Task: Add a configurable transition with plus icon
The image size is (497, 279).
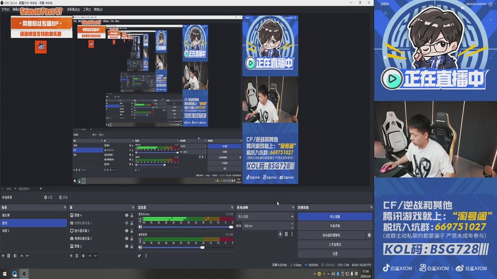Action: [x=280, y=234]
